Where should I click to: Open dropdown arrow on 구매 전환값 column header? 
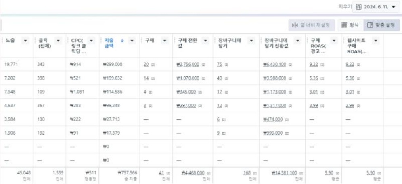coord(205,41)
